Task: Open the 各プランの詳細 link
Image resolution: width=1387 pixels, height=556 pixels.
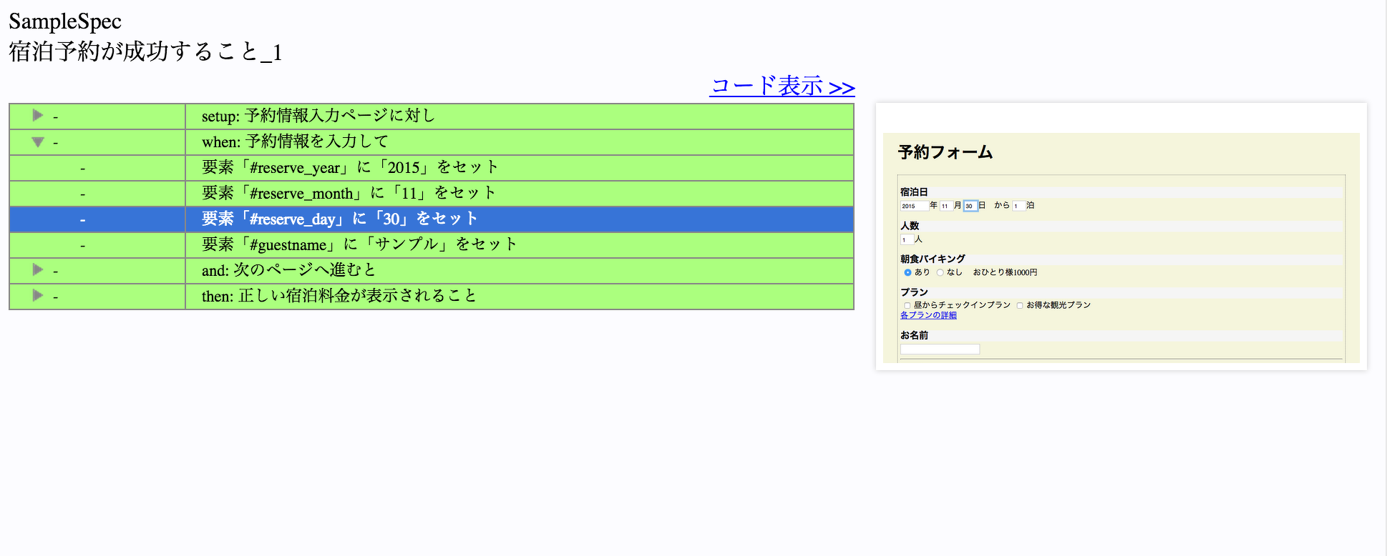Action: (928, 315)
